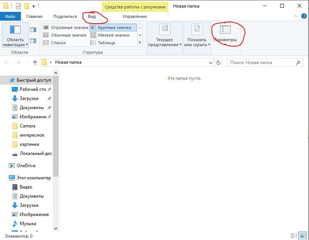309x240 pixels.
Task: Open address bar history dropdown
Action: coord(211,63)
